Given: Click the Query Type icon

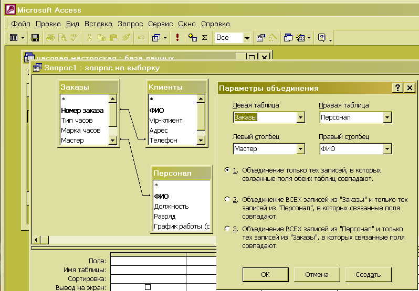Looking at the screenshot, I should point(156,38).
